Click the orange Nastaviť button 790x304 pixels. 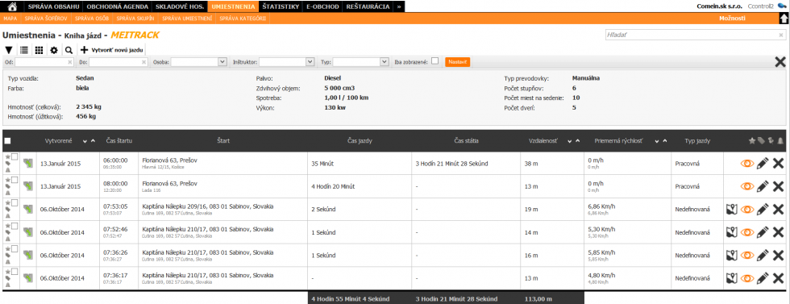click(458, 61)
